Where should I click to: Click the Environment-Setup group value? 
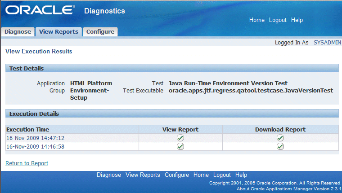(90, 94)
